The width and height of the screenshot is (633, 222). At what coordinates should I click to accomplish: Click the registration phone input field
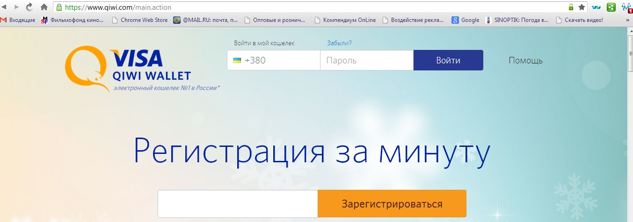238,204
